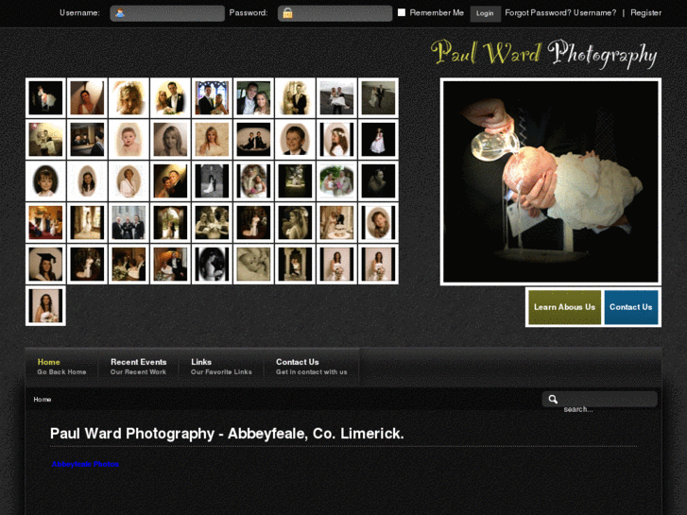Screen dimensions: 687x515
Task: Open the wedding cake cutting thumbnail
Action: coord(336,223)
